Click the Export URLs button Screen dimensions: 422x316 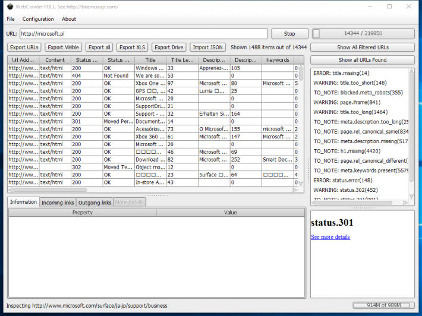[24, 48]
